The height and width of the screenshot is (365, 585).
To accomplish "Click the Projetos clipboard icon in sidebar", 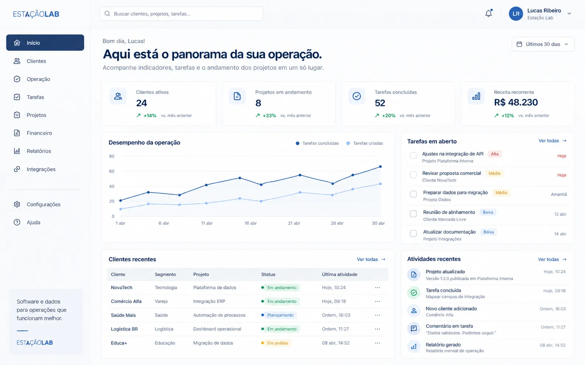I will coord(17,115).
